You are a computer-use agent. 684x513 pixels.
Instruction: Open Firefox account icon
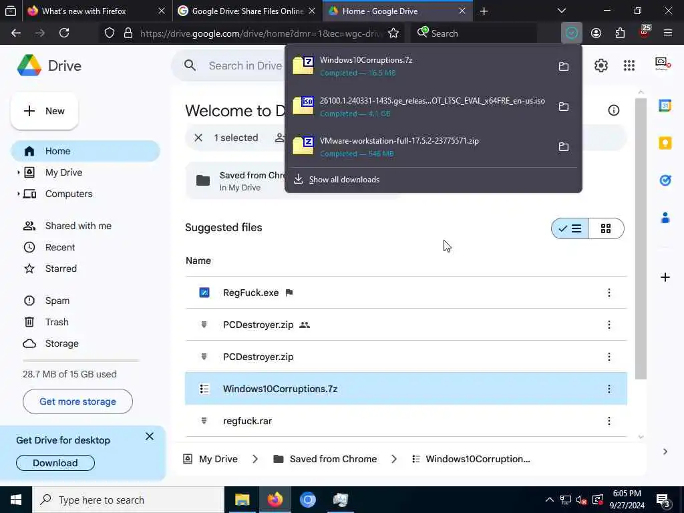pos(596,33)
